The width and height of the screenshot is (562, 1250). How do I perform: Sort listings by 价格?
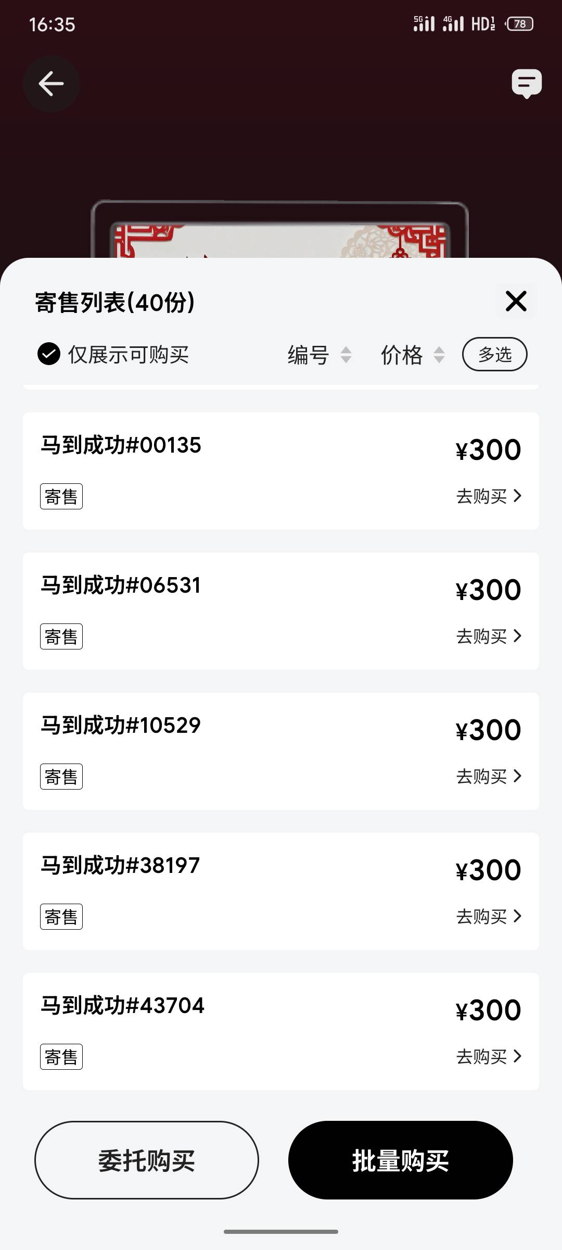point(413,355)
